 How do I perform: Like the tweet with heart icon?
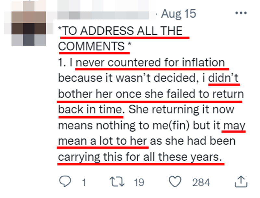click(175, 181)
